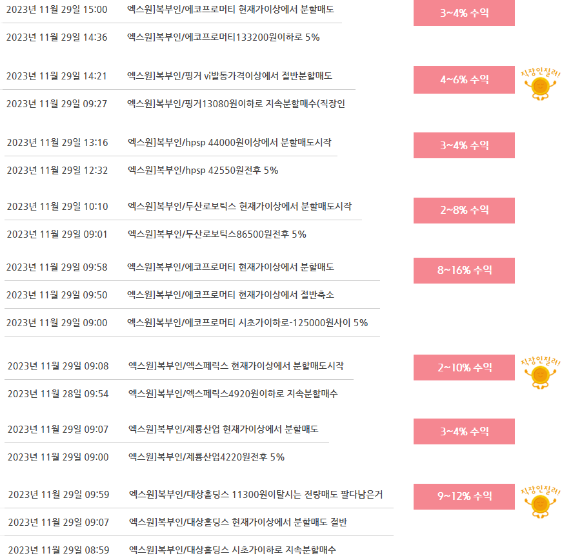Screen dimensions: 562x560
Task: Open the 대상홀딩스 11300원이탈시는 전량매도 message
Action: pos(256,494)
